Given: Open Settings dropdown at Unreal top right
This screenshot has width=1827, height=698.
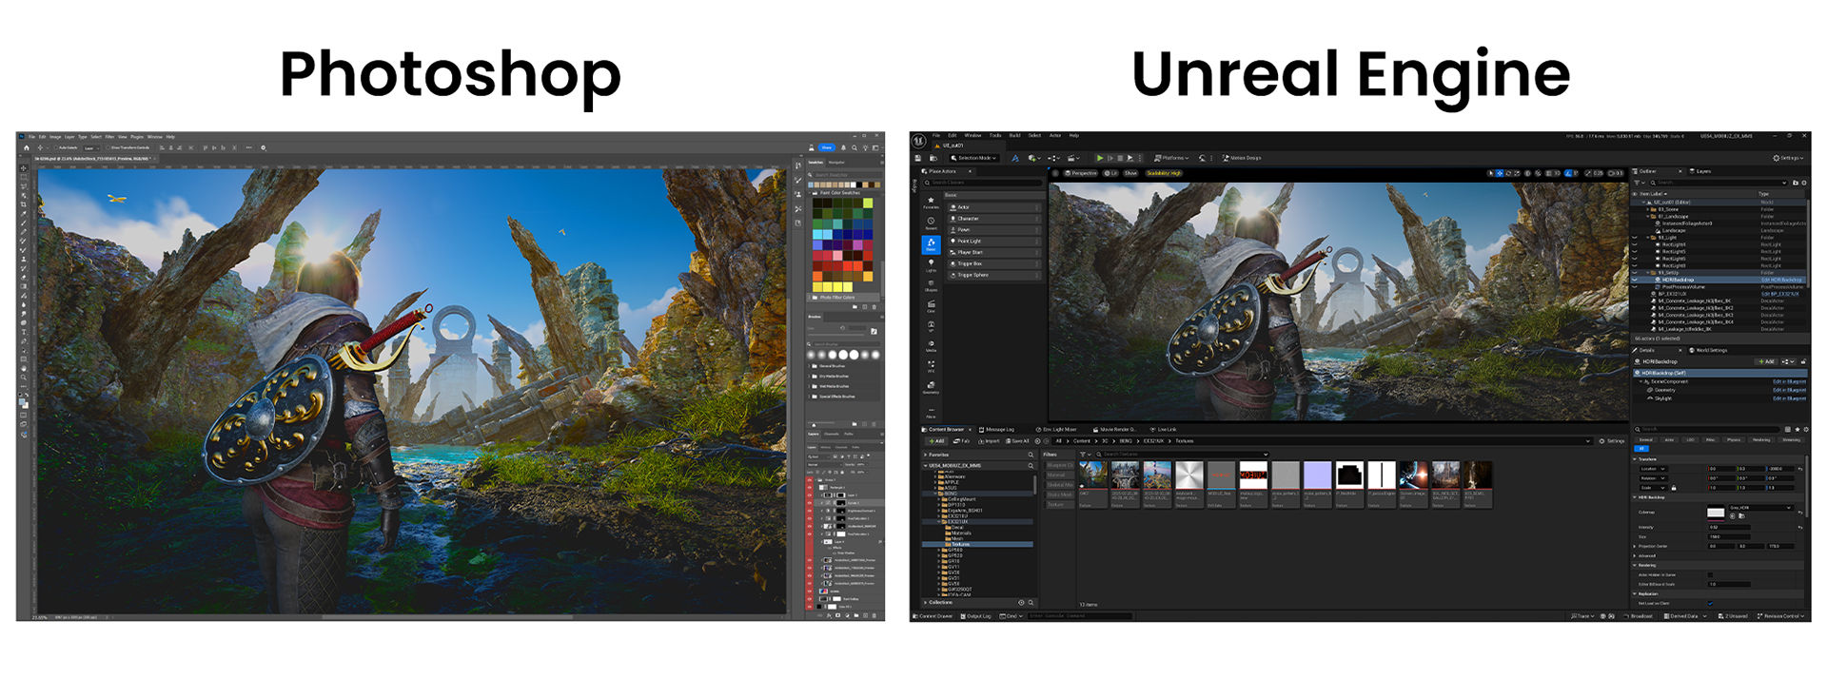Looking at the screenshot, I should pyautogui.click(x=1788, y=158).
